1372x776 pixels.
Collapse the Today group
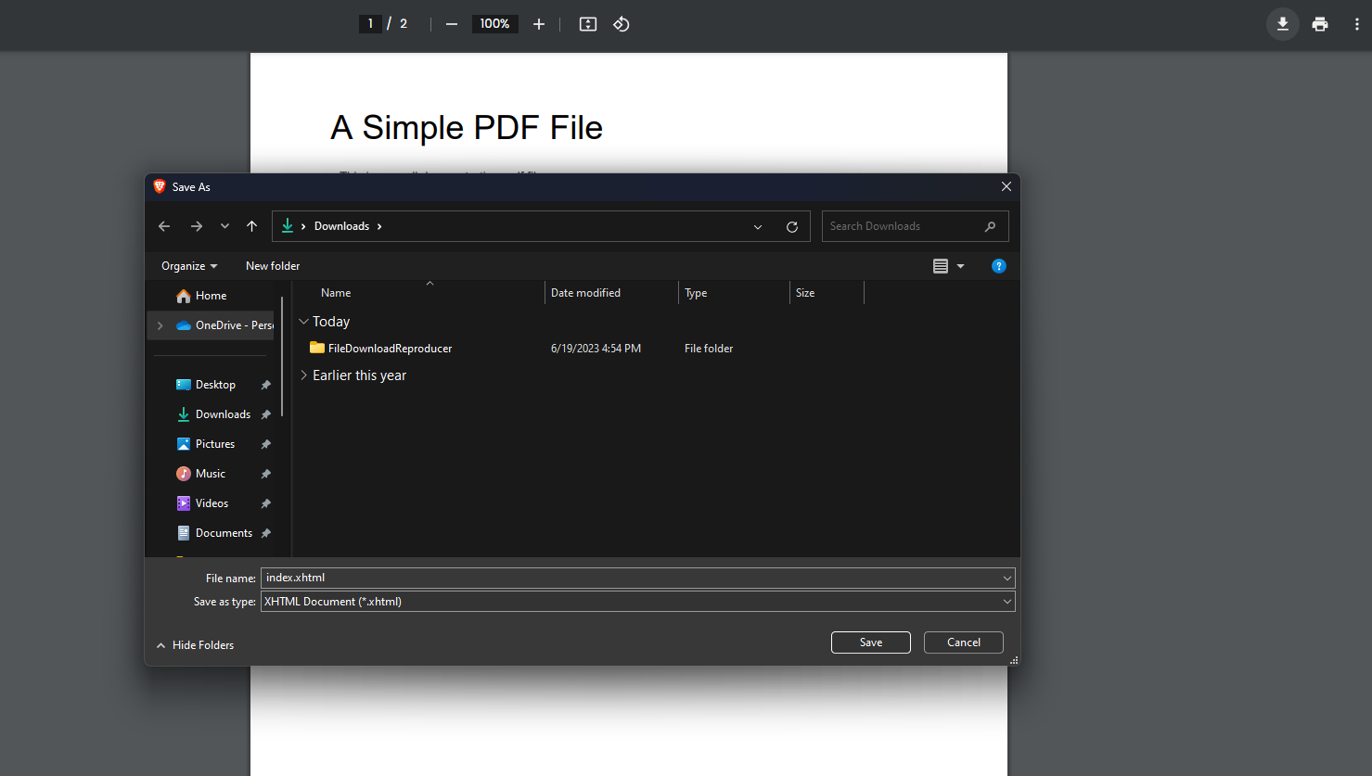point(304,321)
